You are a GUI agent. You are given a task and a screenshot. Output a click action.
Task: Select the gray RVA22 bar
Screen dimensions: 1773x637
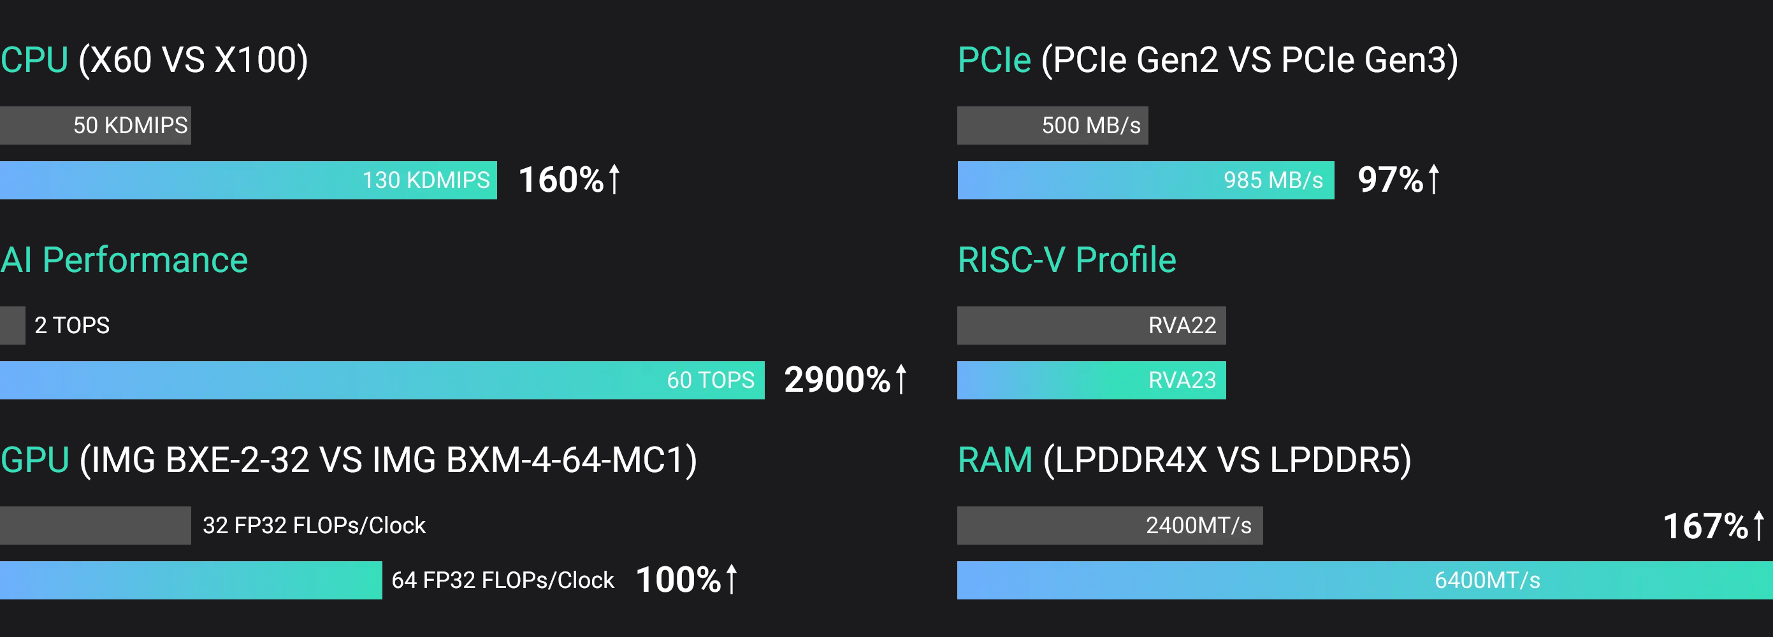(x=1091, y=326)
